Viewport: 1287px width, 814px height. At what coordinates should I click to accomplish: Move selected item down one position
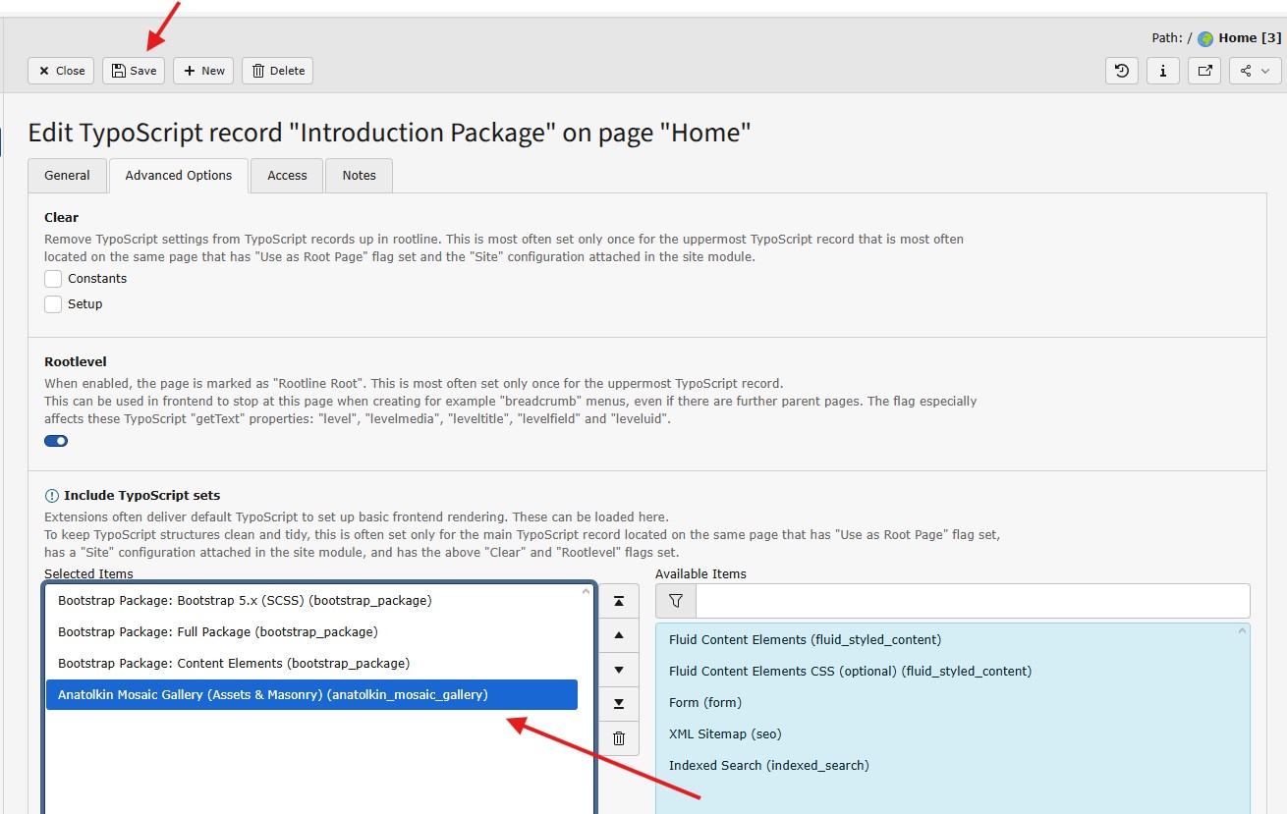point(619,670)
